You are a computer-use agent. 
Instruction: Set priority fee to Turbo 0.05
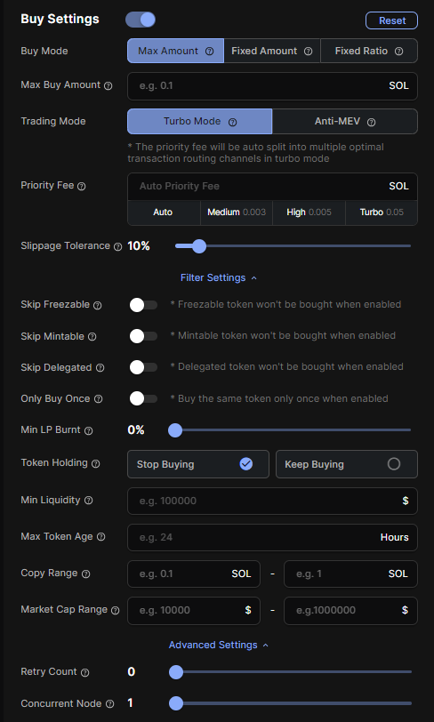click(x=382, y=213)
